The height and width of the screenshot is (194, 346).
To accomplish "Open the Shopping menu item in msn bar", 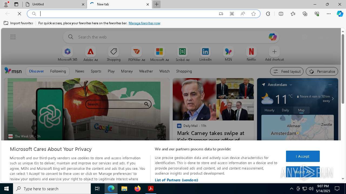I will [x=184, y=71].
